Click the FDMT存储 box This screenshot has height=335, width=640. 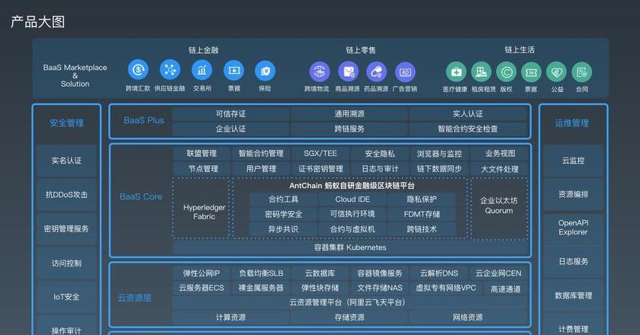coord(422,214)
